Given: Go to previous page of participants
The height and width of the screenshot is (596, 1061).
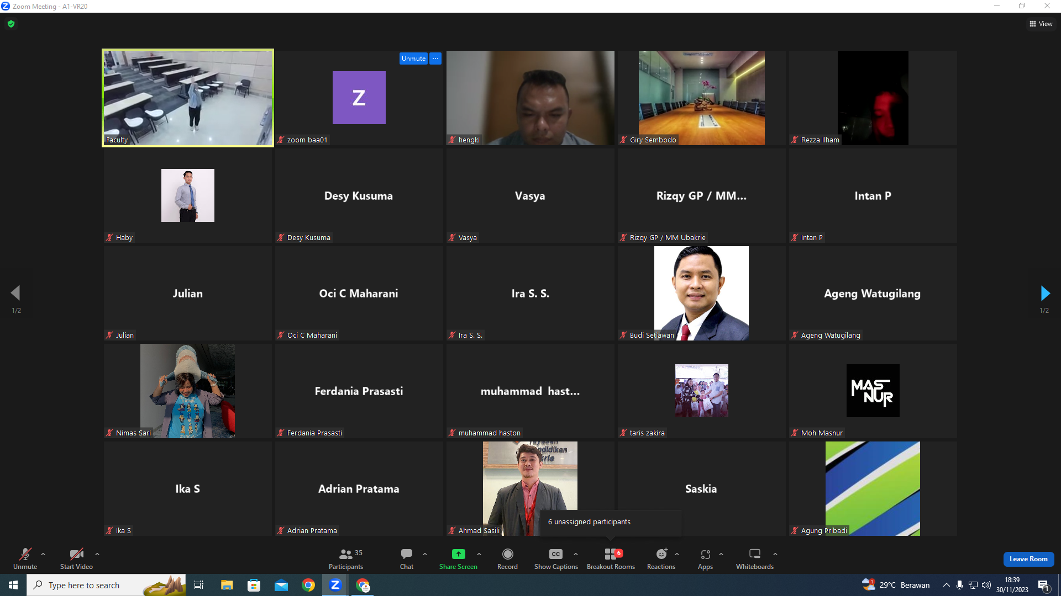Looking at the screenshot, I should pyautogui.click(x=15, y=293).
